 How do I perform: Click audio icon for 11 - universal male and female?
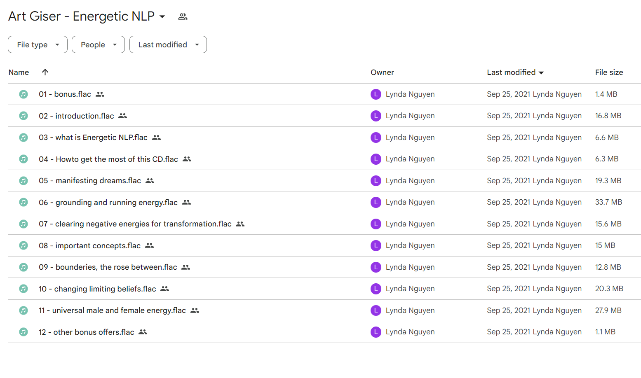(23, 310)
